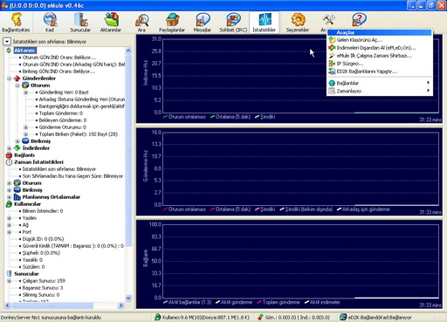Click the Kullanıcı status bar icon
This screenshot has width=447, height=322.
(x=157, y=317)
